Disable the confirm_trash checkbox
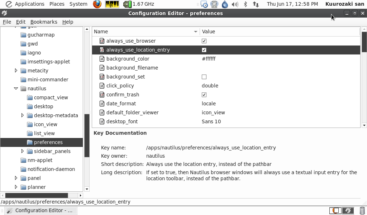Screen dimensions: 367x215 point(204,95)
